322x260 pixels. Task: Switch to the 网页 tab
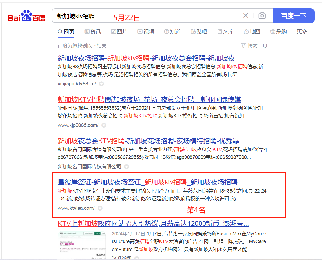pos(66,31)
